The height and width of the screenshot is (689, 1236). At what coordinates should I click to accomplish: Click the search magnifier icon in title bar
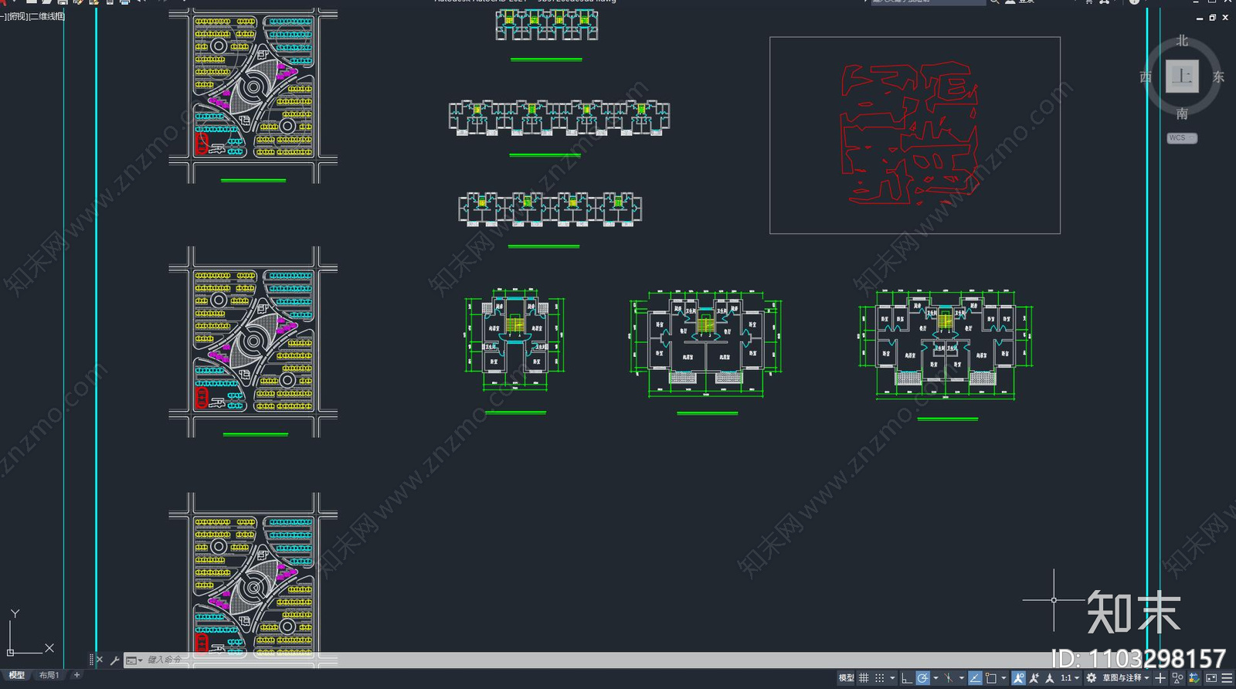pyautogui.click(x=995, y=2)
